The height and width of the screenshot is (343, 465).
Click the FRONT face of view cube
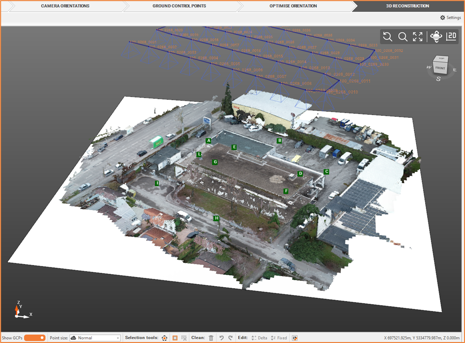[x=440, y=68]
